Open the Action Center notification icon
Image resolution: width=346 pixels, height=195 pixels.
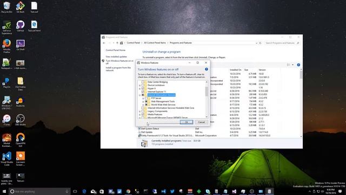click(x=340, y=191)
